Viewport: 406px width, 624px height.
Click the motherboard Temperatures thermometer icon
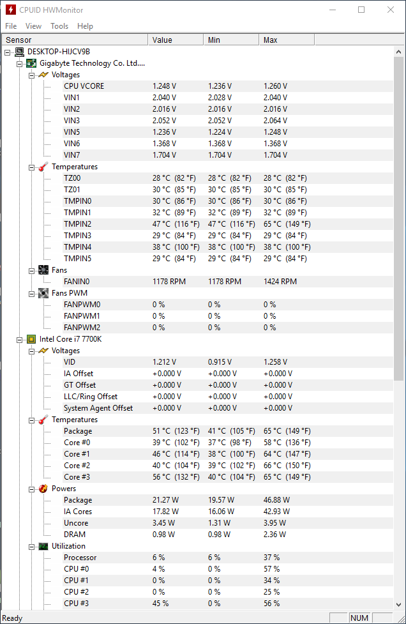tap(43, 167)
